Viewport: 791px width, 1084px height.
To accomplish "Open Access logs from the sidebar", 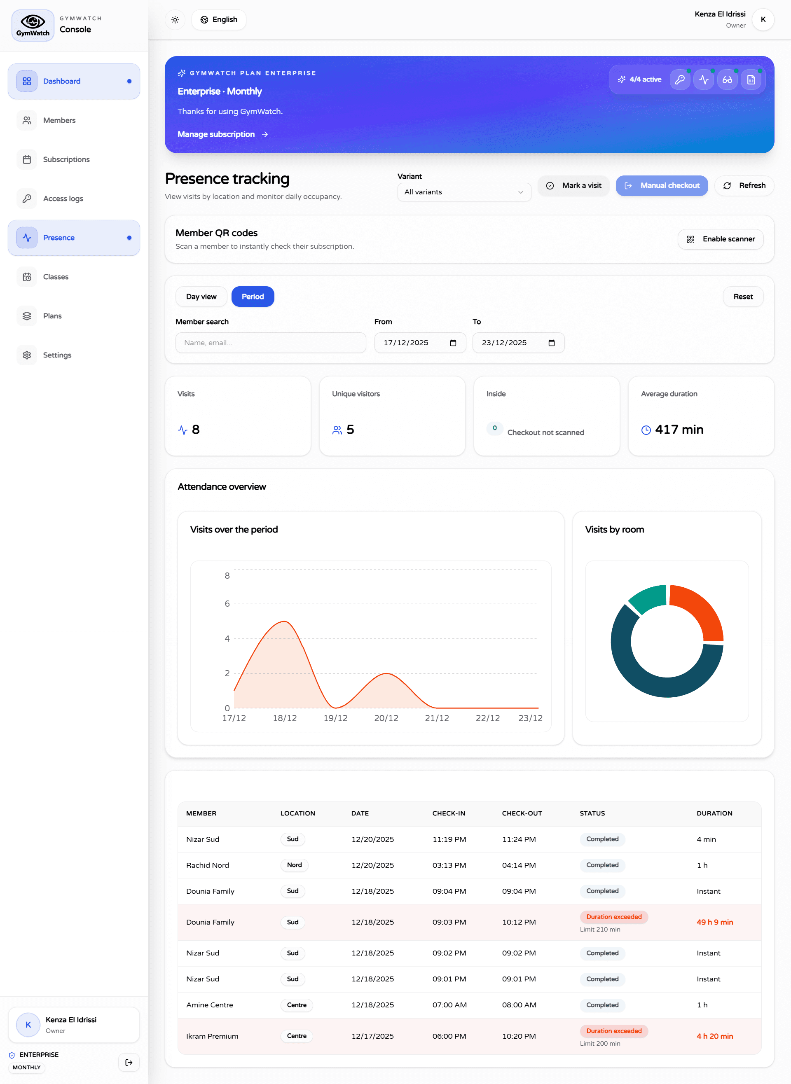I will 63,198.
